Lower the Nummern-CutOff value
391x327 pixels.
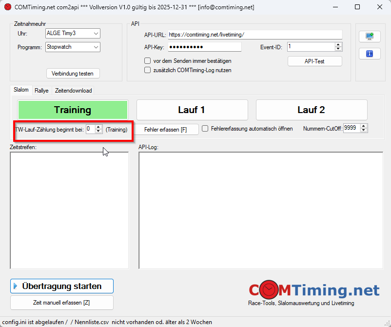(364, 130)
